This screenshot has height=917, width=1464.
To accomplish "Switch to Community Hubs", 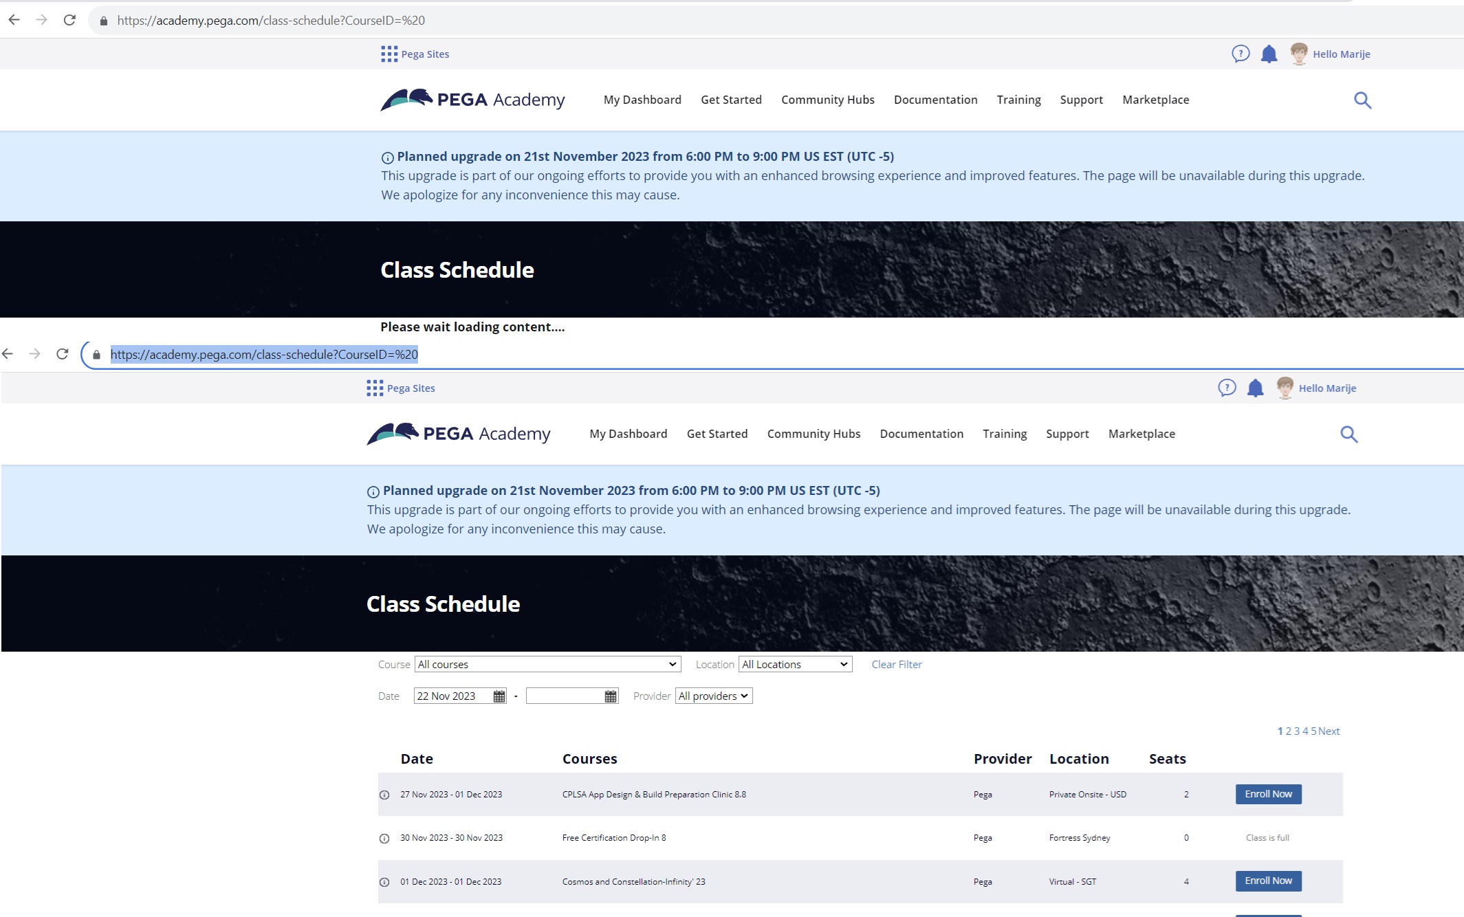I will [813, 434].
